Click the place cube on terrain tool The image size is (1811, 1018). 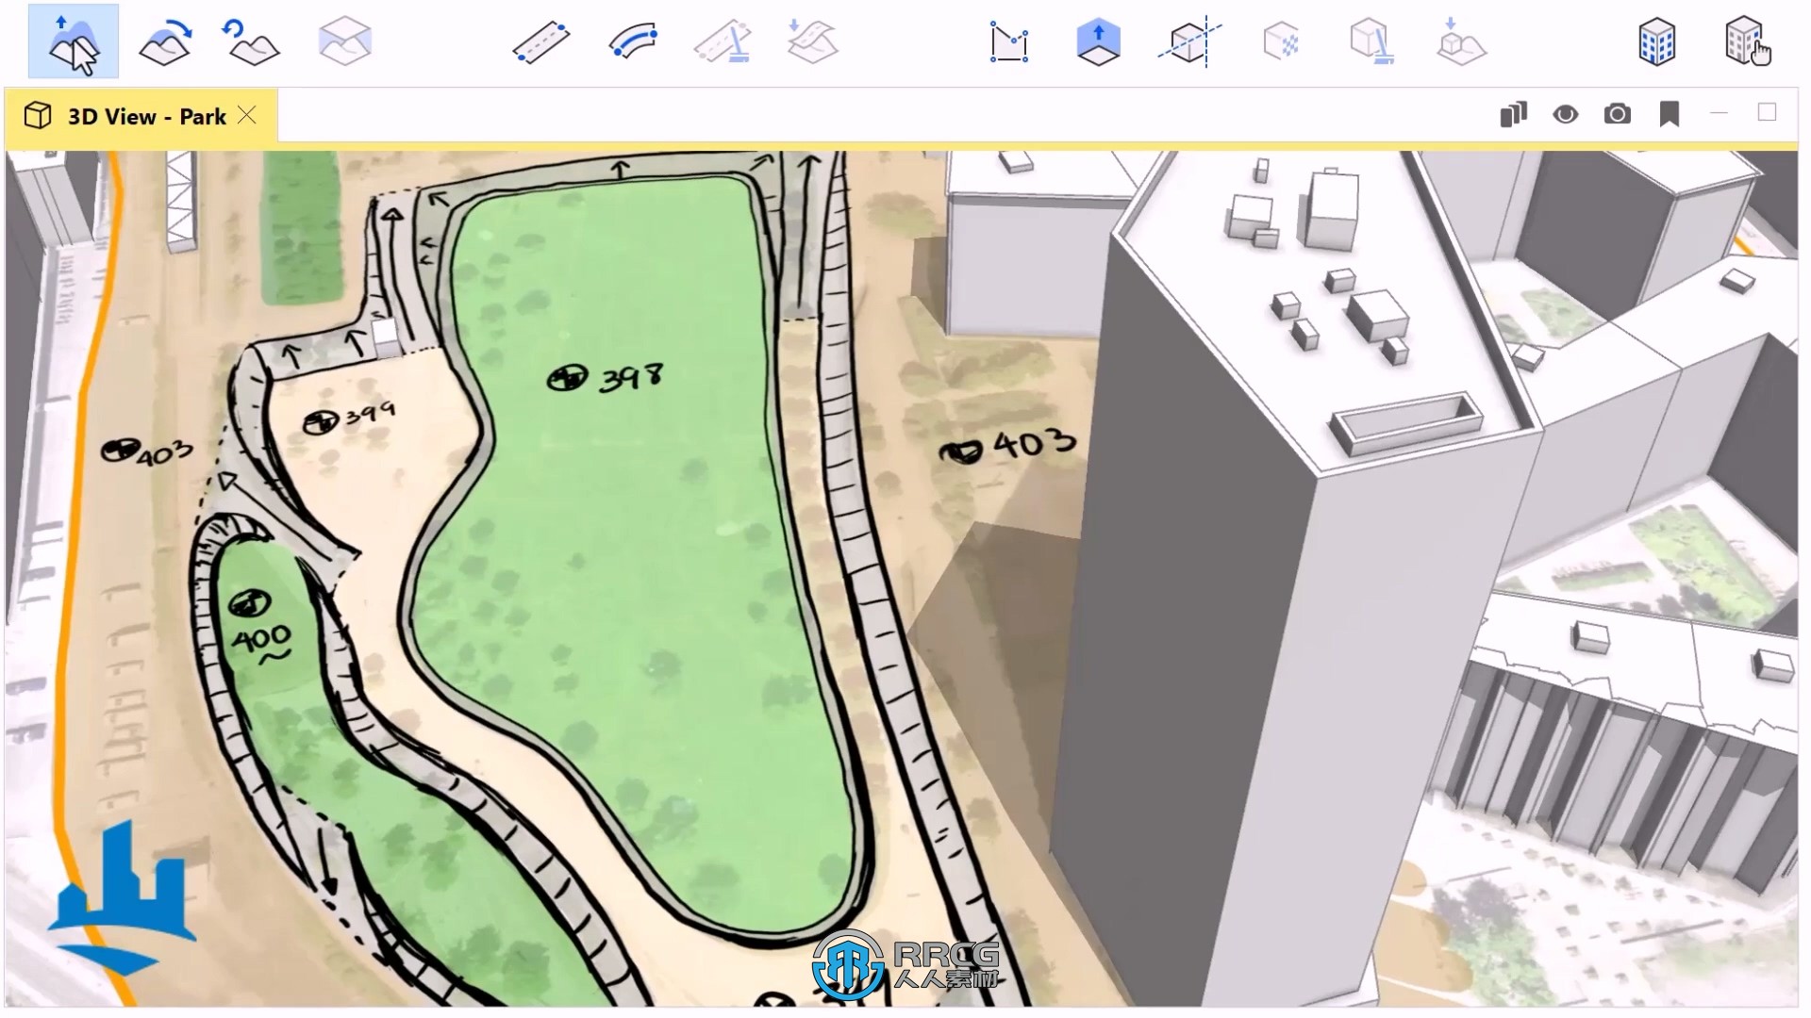click(1461, 42)
